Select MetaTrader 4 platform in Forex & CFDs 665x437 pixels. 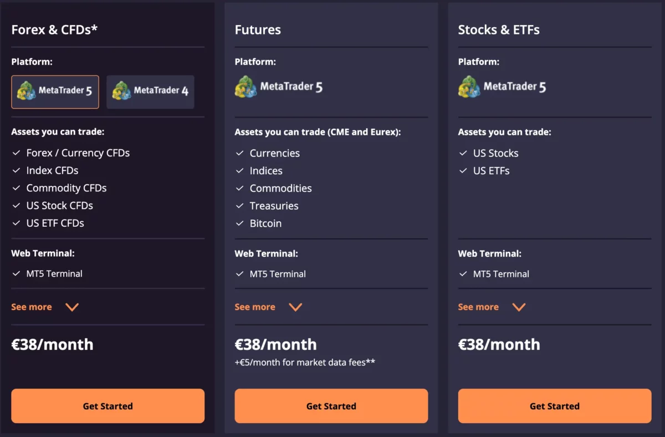(150, 92)
